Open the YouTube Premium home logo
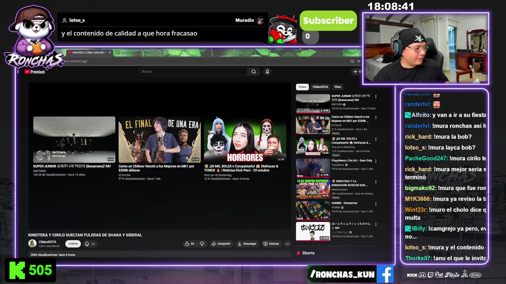Viewport: 506px width, 284px height. pos(35,72)
